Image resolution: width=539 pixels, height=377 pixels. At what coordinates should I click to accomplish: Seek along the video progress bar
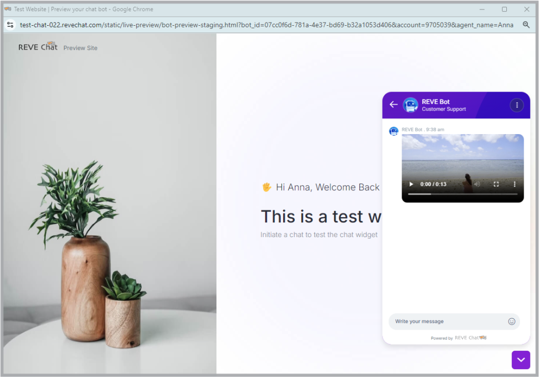tap(462, 195)
